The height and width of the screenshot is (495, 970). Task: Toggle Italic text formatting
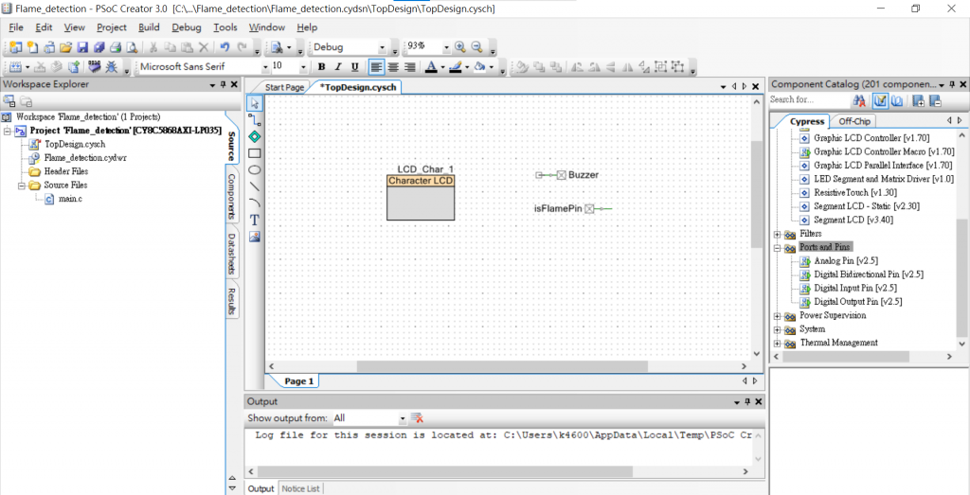coord(338,66)
